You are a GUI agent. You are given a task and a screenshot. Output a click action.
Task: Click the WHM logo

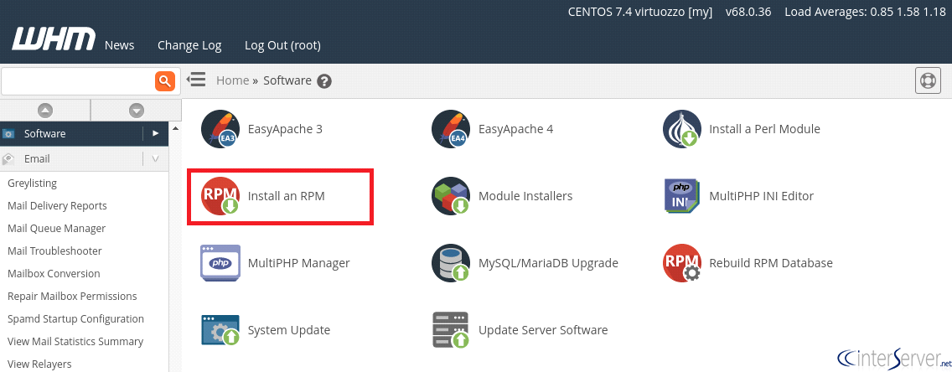[54, 39]
